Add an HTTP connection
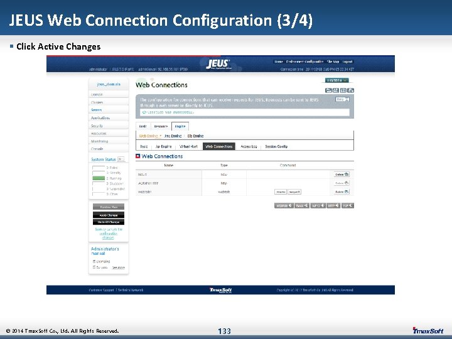This screenshot has height=339, width=452. click(333, 205)
